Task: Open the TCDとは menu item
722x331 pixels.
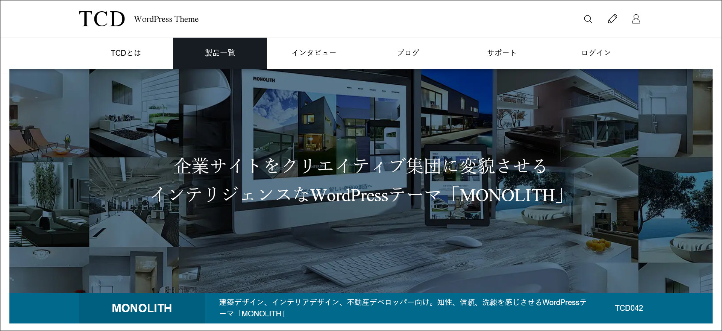Action: (x=126, y=53)
